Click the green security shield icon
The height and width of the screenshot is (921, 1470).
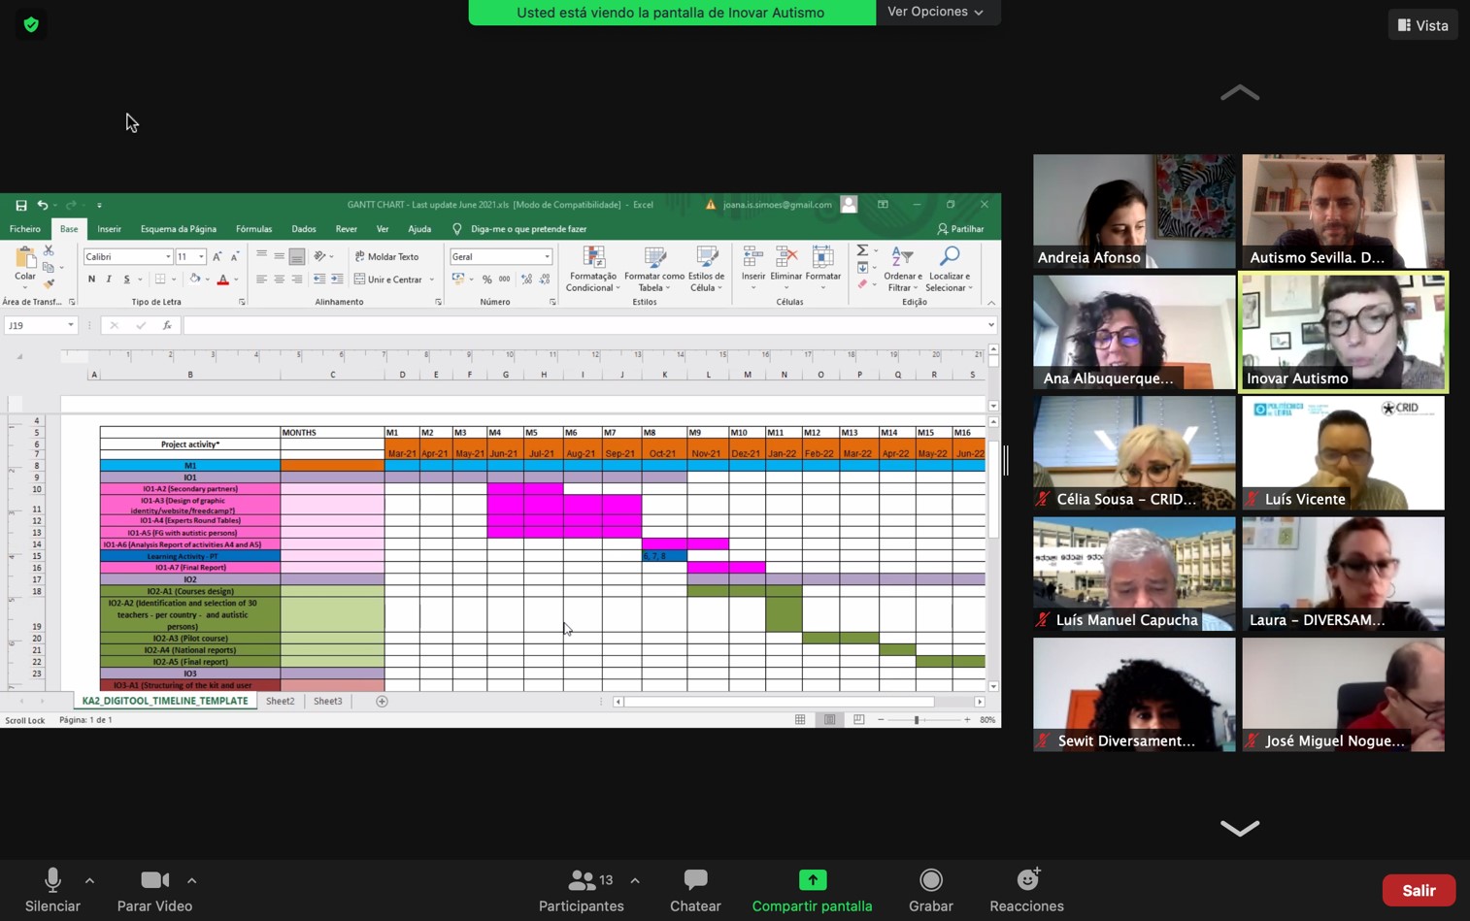click(x=31, y=24)
